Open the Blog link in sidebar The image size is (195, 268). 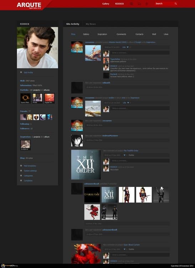pos(22,158)
